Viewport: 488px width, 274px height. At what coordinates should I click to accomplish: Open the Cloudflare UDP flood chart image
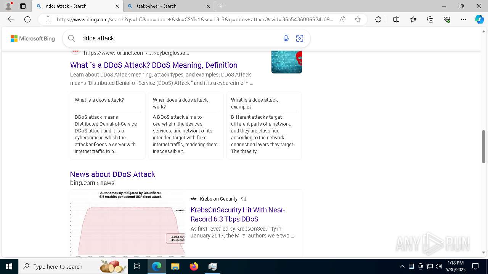tap(127, 223)
